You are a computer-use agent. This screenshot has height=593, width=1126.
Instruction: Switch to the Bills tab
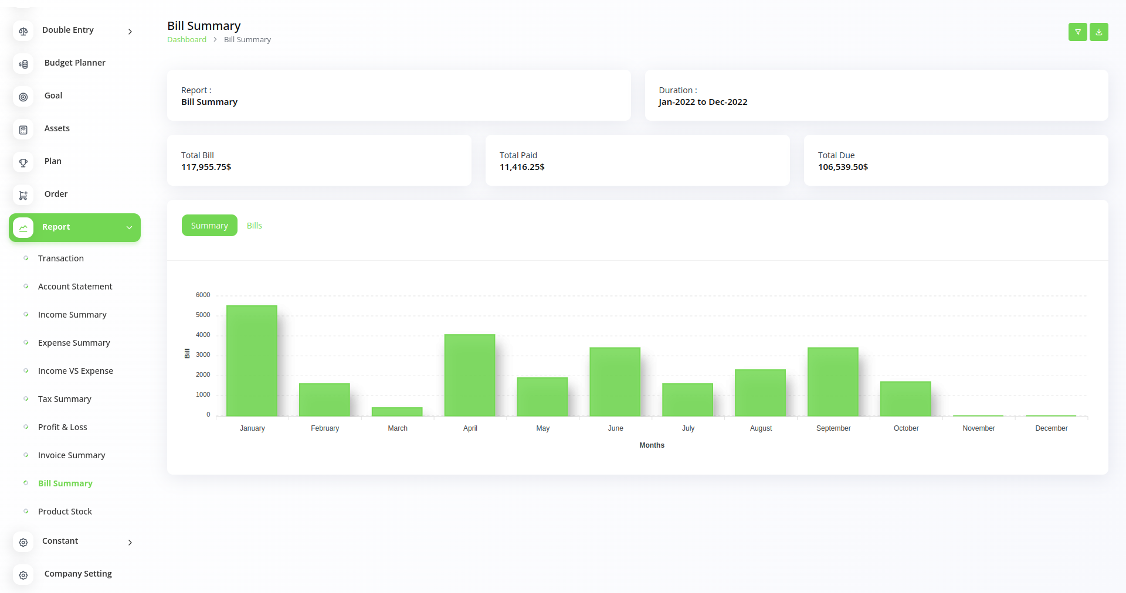[254, 226]
